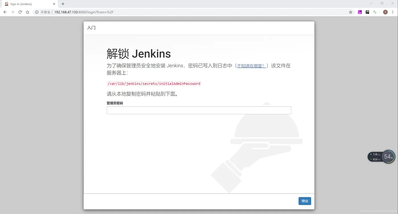
Task: Open site security info icon
Action: 37,12
